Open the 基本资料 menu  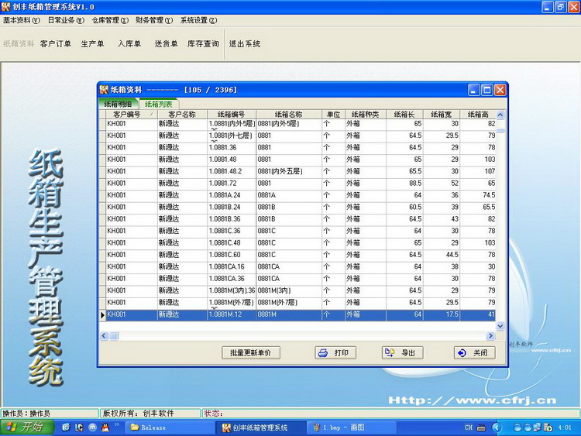22,20
